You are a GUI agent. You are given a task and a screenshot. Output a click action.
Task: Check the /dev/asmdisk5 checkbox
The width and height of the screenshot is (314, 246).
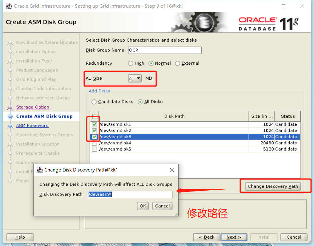95,149
